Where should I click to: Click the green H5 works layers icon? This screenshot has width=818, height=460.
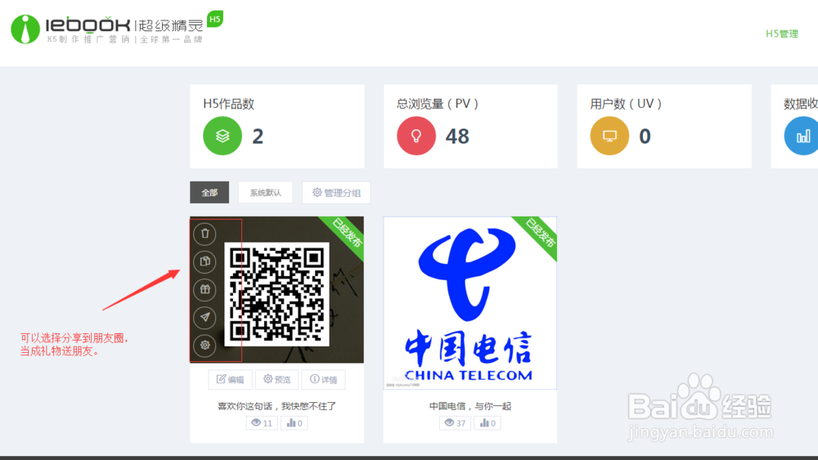pyautogui.click(x=222, y=136)
